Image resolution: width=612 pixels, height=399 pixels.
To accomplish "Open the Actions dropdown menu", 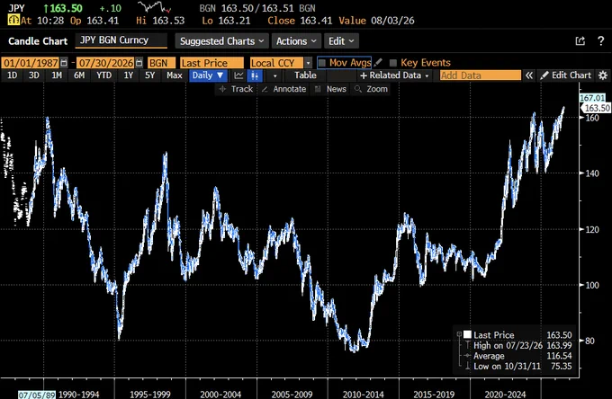I will 296,41.
